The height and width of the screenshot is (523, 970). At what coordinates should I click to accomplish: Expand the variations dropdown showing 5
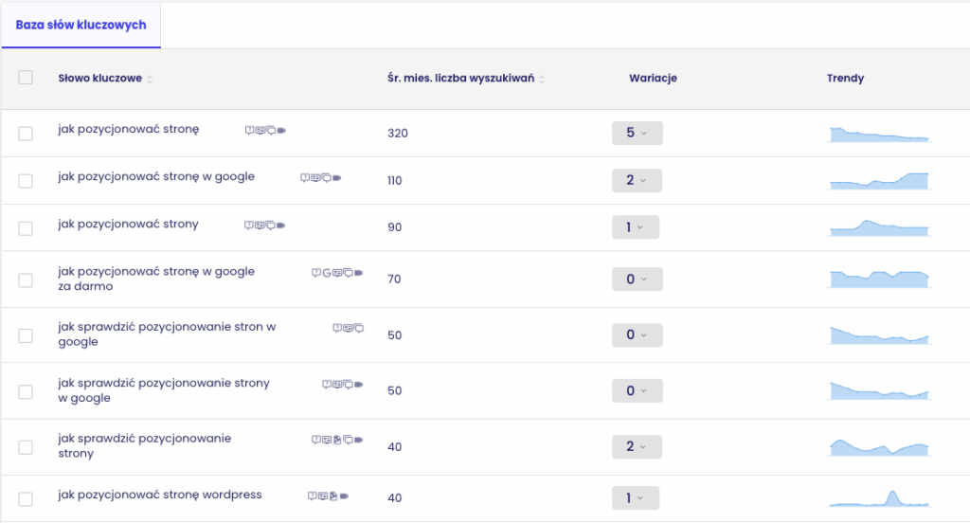tap(637, 133)
